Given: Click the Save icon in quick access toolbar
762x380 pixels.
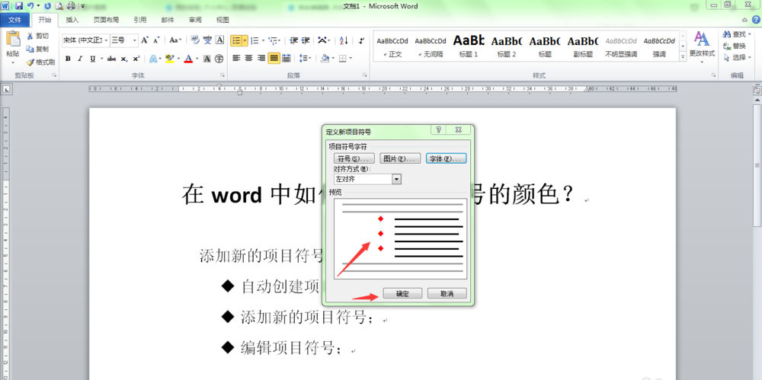Looking at the screenshot, I should coord(18,6).
